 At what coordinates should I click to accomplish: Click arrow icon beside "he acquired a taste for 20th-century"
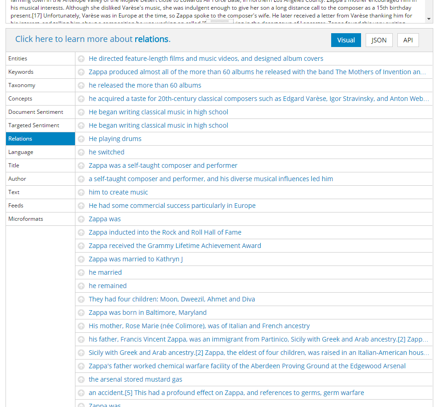[x=81, y=99]
